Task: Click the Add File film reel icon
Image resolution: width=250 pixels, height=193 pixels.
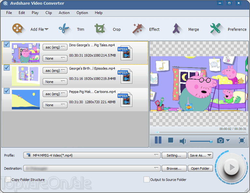Action: [x=17, y=28]
